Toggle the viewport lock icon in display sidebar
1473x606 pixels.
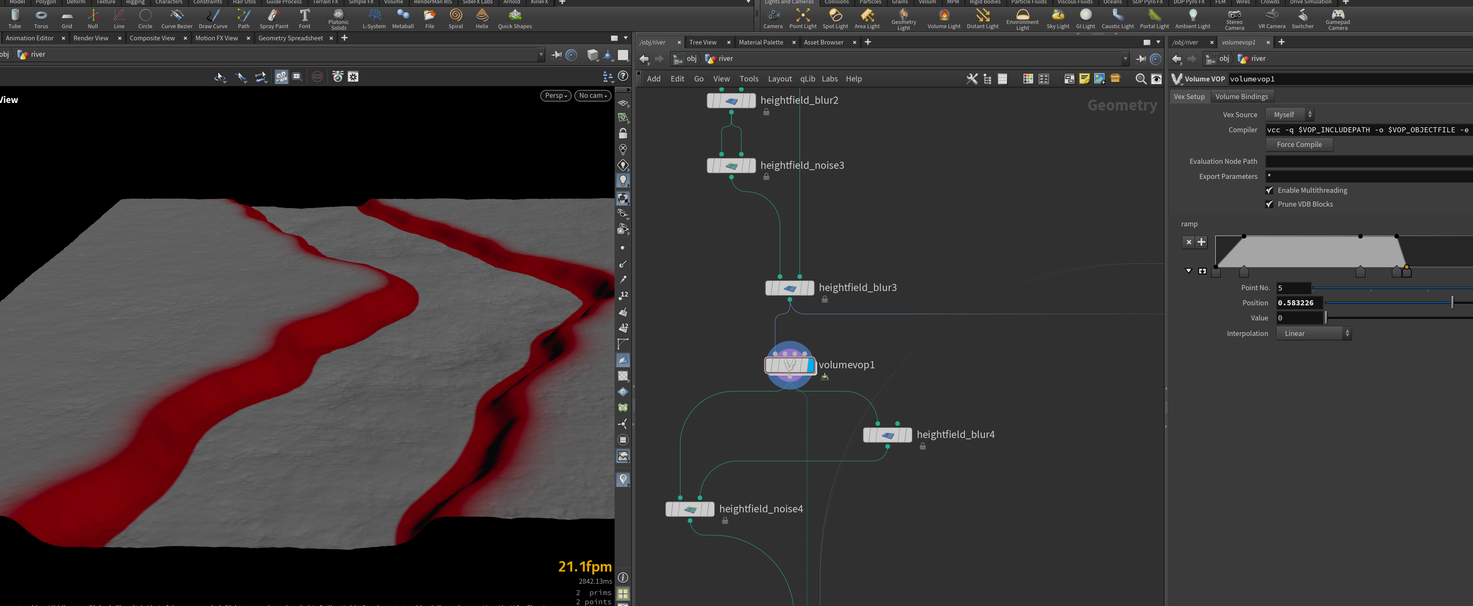tap(623, 134)
